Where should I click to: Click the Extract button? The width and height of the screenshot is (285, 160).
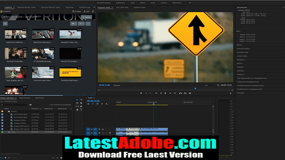pyautogui.click(x=185, y=93)
